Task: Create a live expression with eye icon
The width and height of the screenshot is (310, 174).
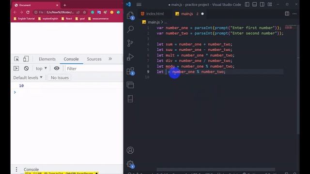Action: [57, 68]
